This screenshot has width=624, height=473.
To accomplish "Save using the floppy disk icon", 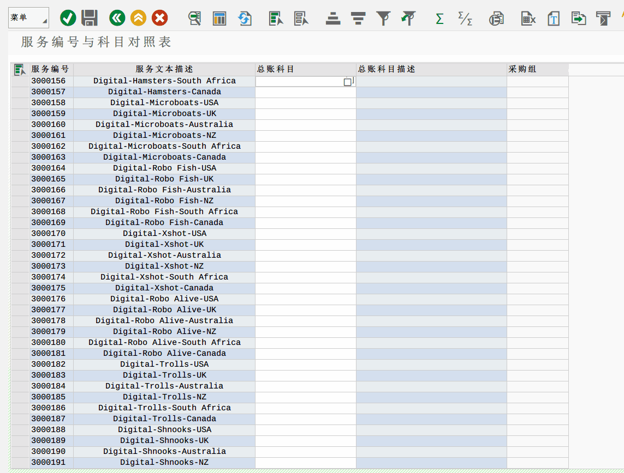I will coord(90,19).
